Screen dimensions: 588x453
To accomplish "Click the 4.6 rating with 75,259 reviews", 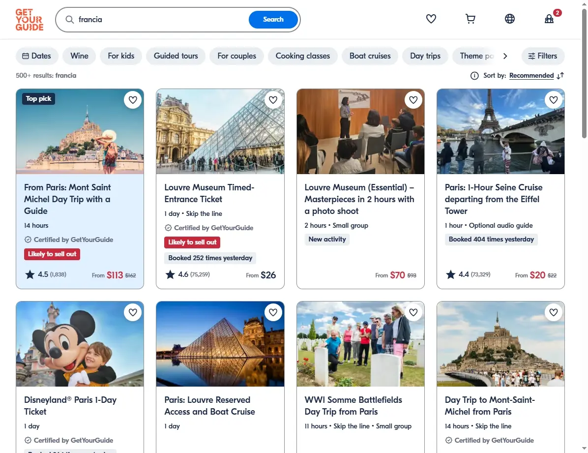I will 187,274.
